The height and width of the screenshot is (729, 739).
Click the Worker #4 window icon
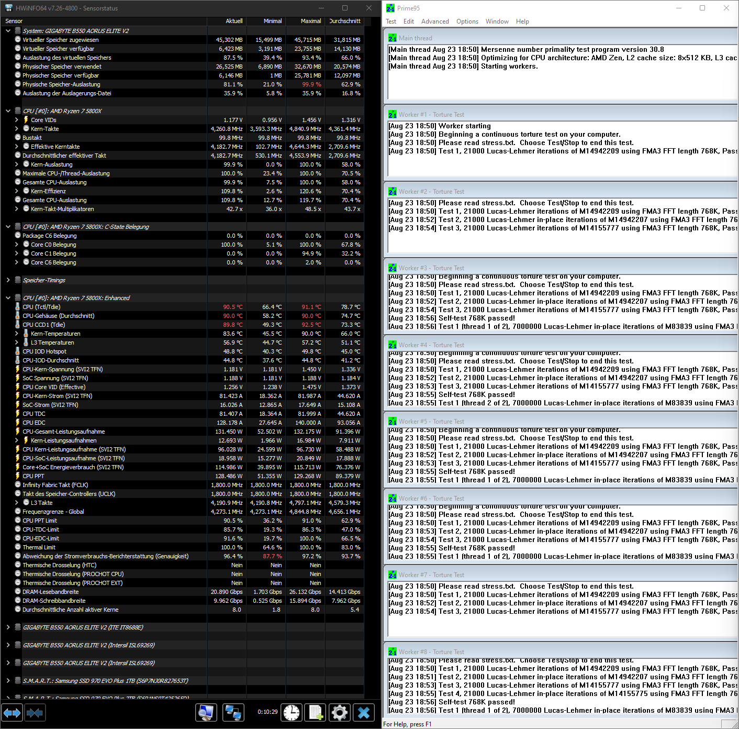click(393, 345)
